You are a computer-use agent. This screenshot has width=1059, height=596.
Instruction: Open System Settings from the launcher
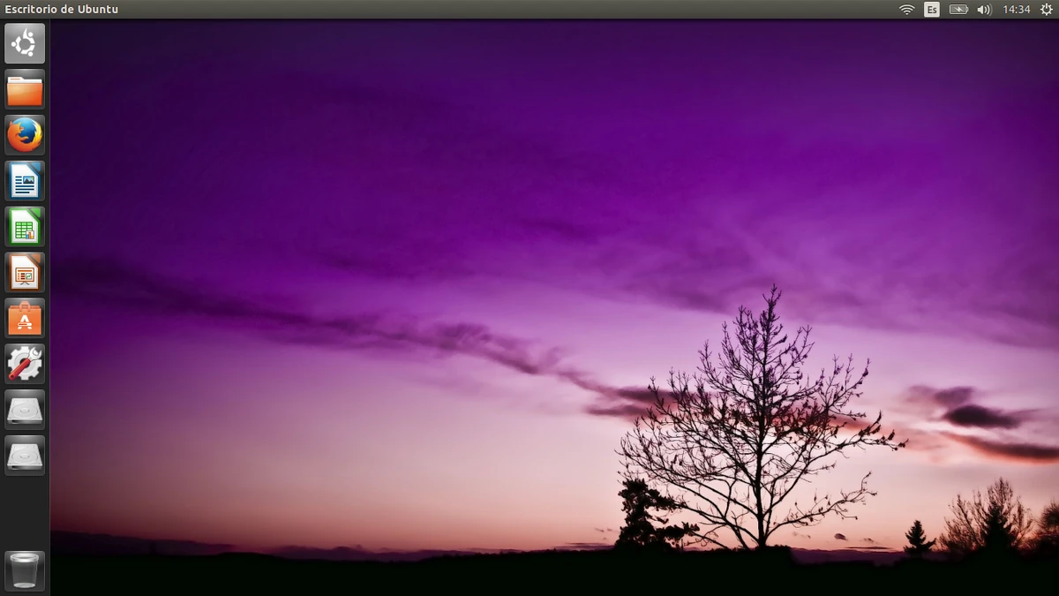coord(25,364)
